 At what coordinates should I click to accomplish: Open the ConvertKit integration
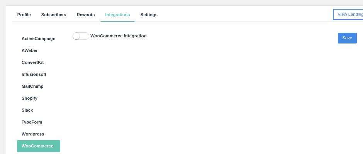tap(32, 62)
